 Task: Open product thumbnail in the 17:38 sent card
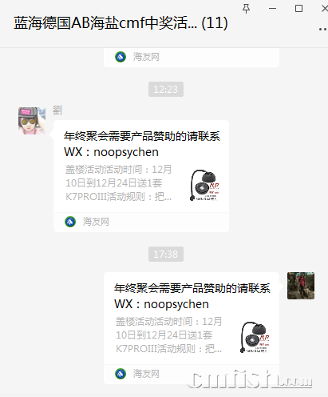(x=255, y=337)
